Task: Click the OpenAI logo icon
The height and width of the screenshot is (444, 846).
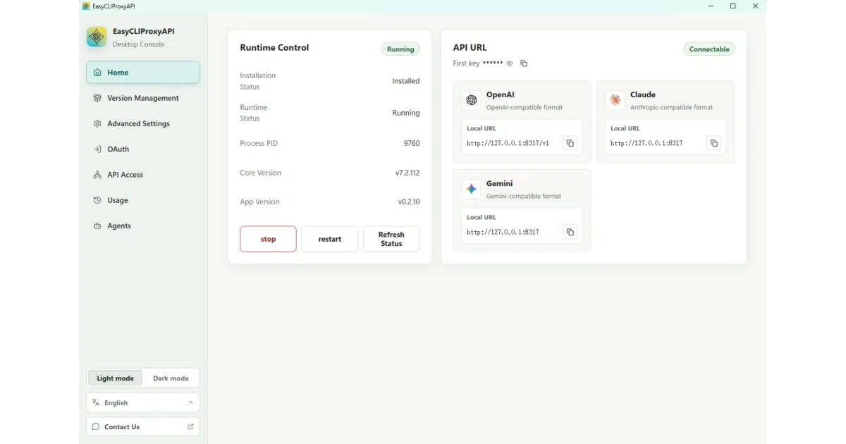Action: 472,100
